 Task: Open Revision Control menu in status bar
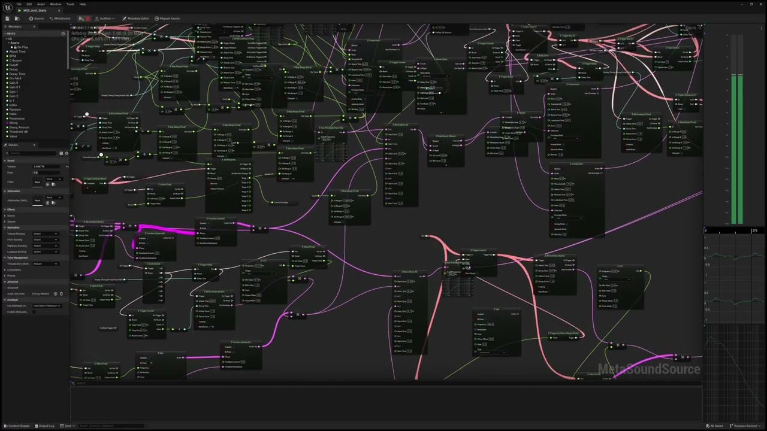point(746,426)
